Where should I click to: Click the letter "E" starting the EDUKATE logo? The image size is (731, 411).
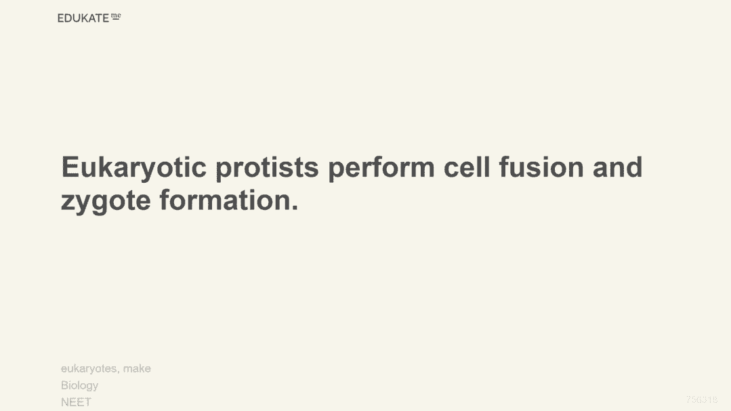61,18
